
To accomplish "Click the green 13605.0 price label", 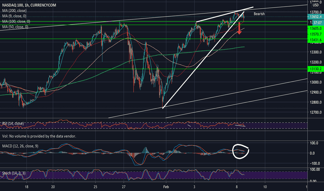I will 316,28.
